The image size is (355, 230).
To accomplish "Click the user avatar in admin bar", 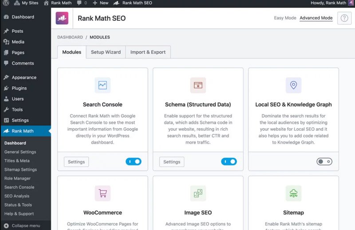I will point(351,3).
